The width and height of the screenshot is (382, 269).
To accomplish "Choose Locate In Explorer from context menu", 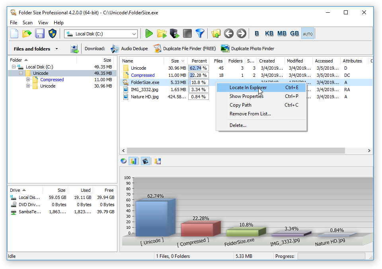I will coord(248,88).
